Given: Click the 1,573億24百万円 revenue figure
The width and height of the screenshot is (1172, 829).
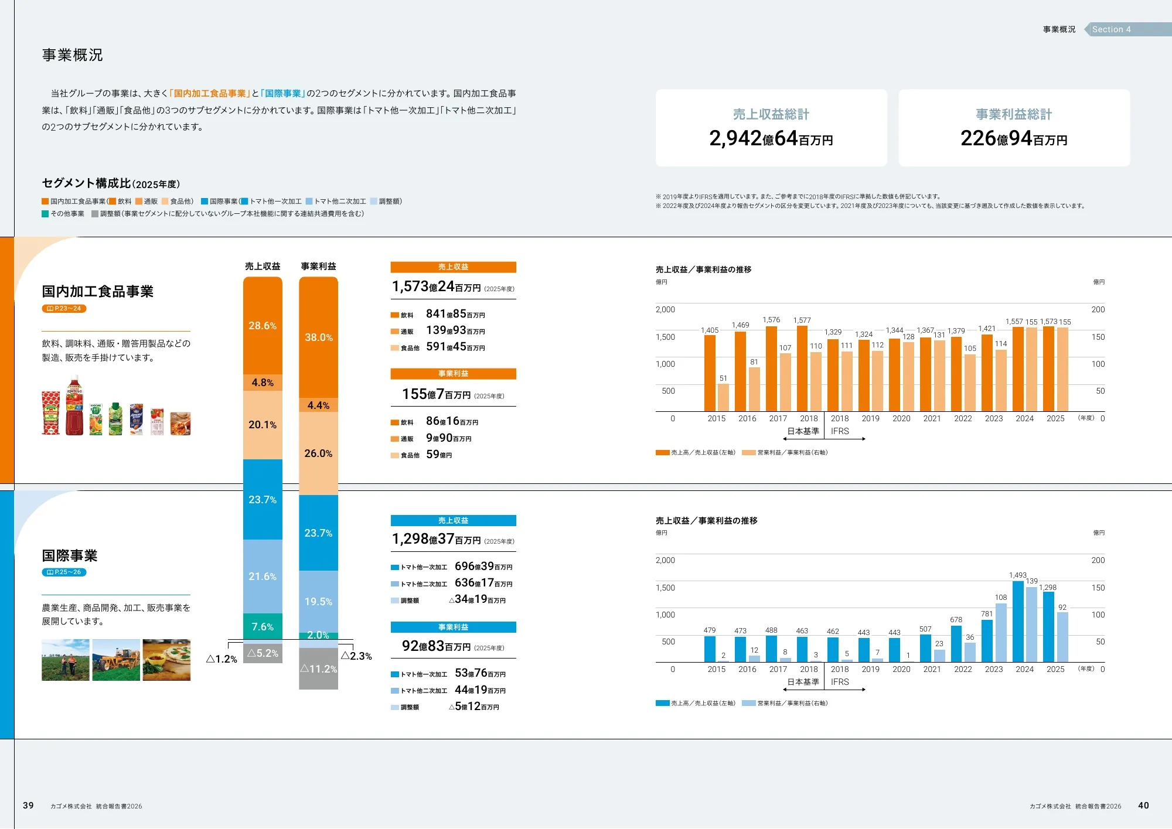Looking at the screenshot, I should tap(437, 286).
